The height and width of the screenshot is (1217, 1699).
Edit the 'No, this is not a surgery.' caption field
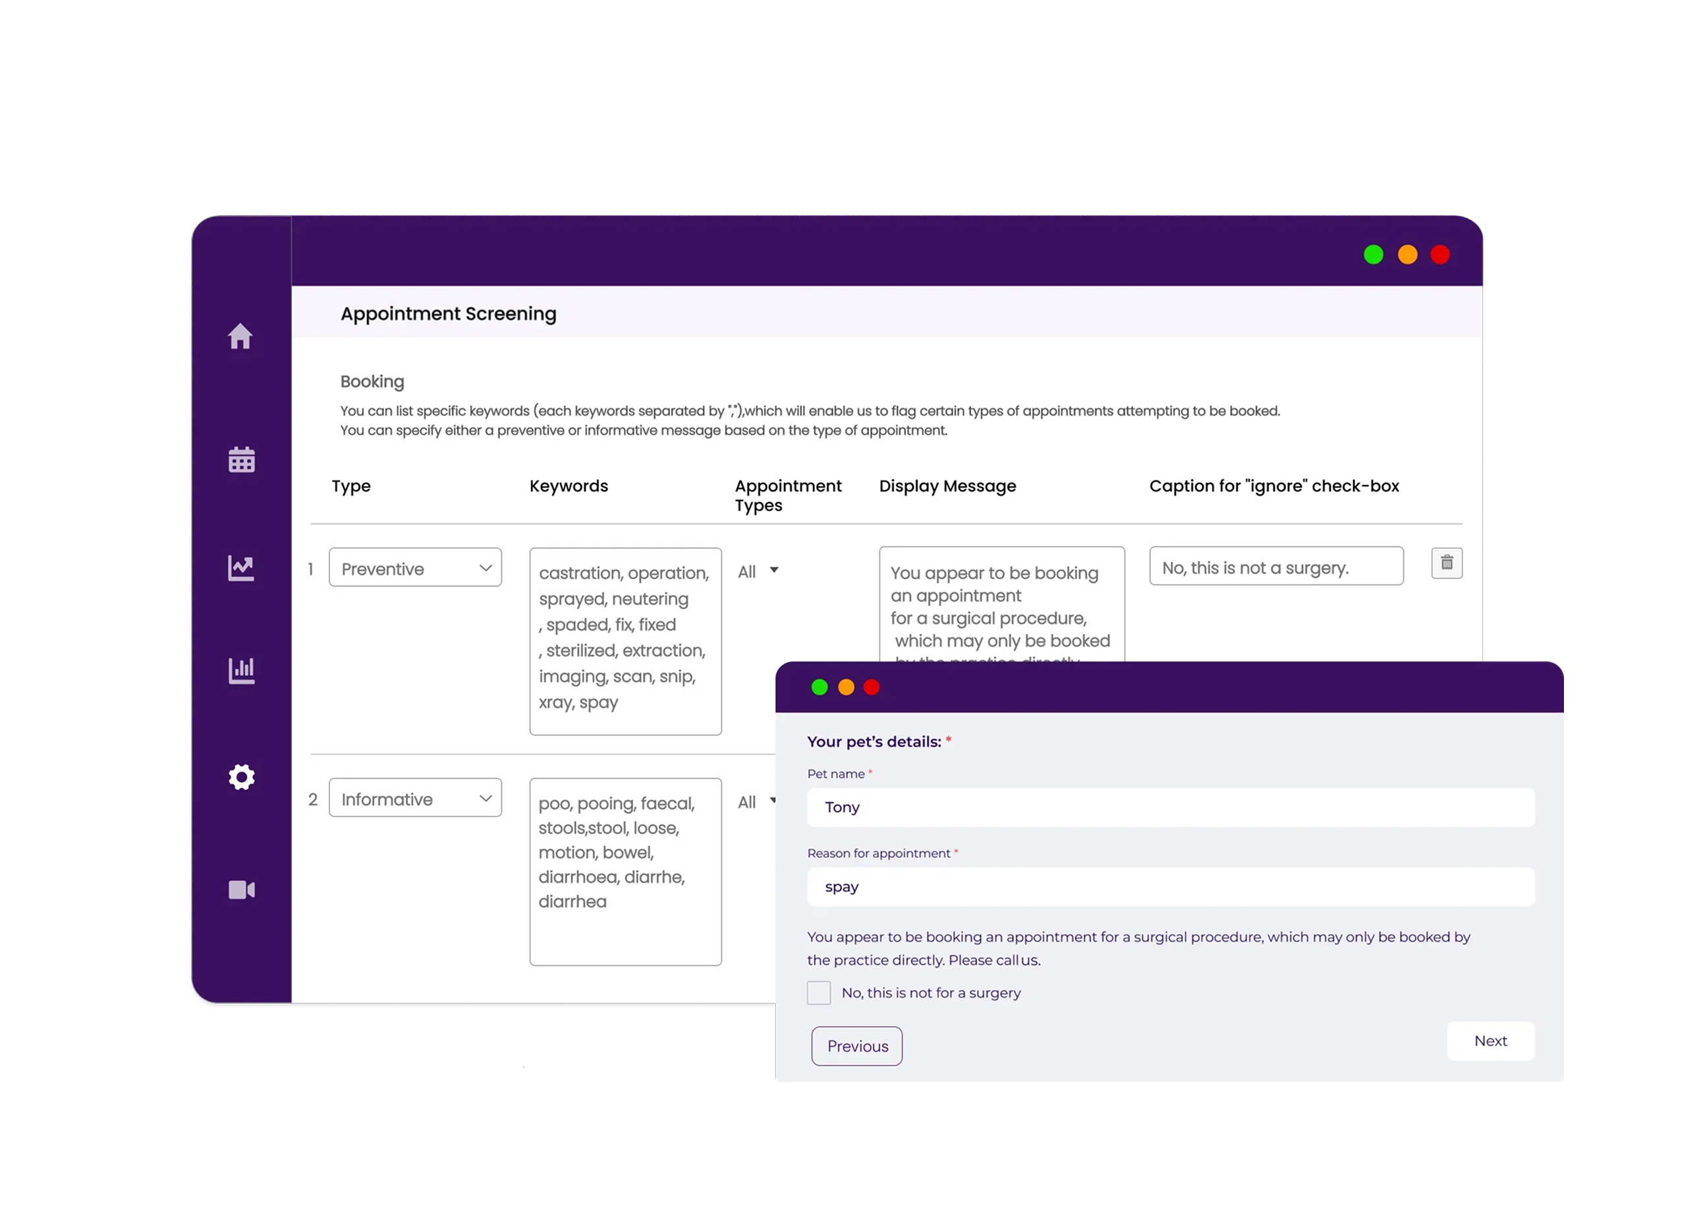pyautogui.click(x=1276, y=567)
